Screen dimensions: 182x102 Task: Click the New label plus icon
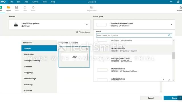tap(1, 7)
